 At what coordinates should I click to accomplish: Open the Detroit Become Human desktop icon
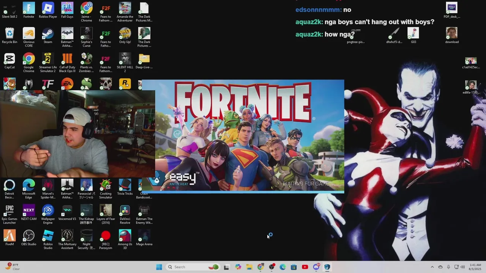click(x=9, y=189)
